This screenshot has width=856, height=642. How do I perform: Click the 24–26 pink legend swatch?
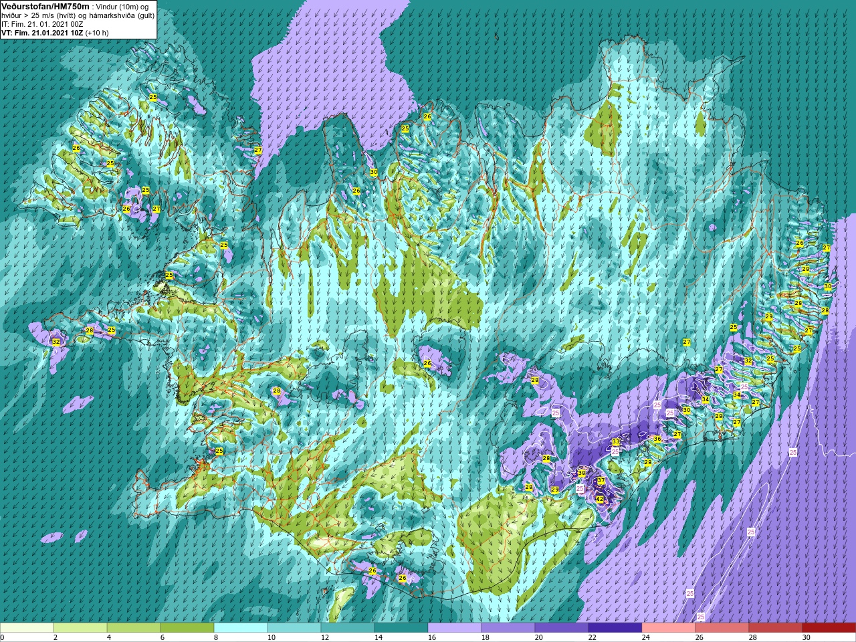point(669,628)
